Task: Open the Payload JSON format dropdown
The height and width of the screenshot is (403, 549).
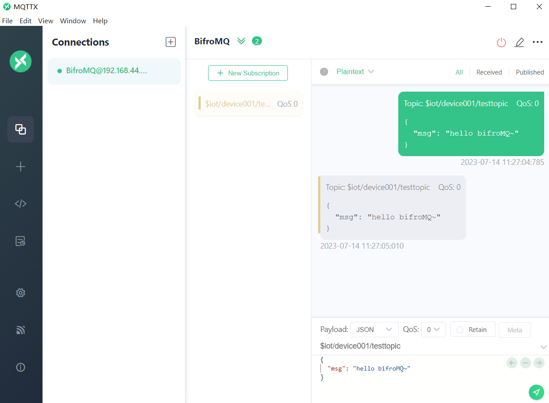Action: pyautogui.click(x=375, y=329)
